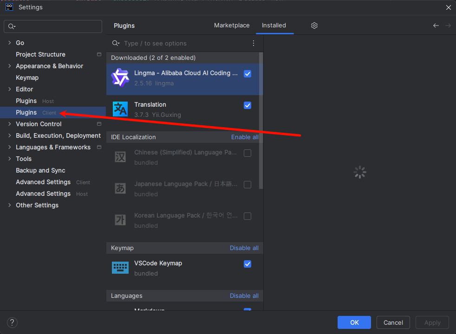Expand the Version Control node
456x334 pixels.
click(10, 124)
